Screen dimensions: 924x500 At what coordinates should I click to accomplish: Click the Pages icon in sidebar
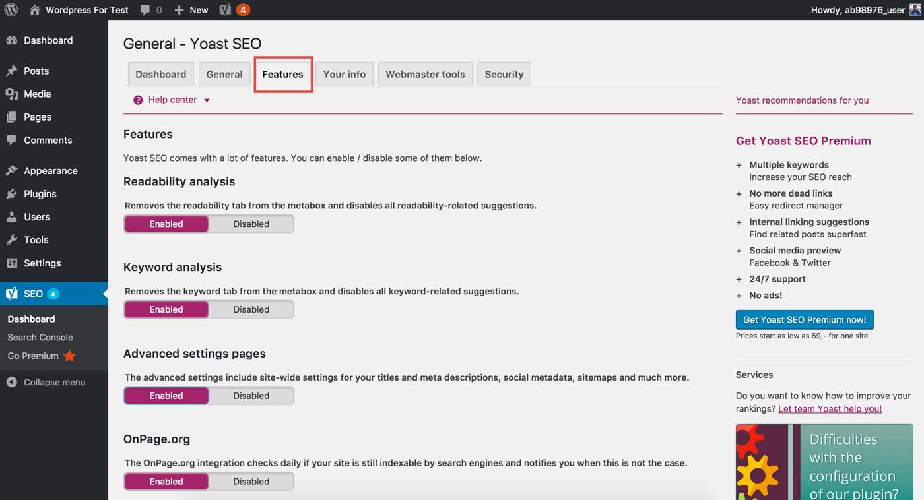[x=11, y=117]
